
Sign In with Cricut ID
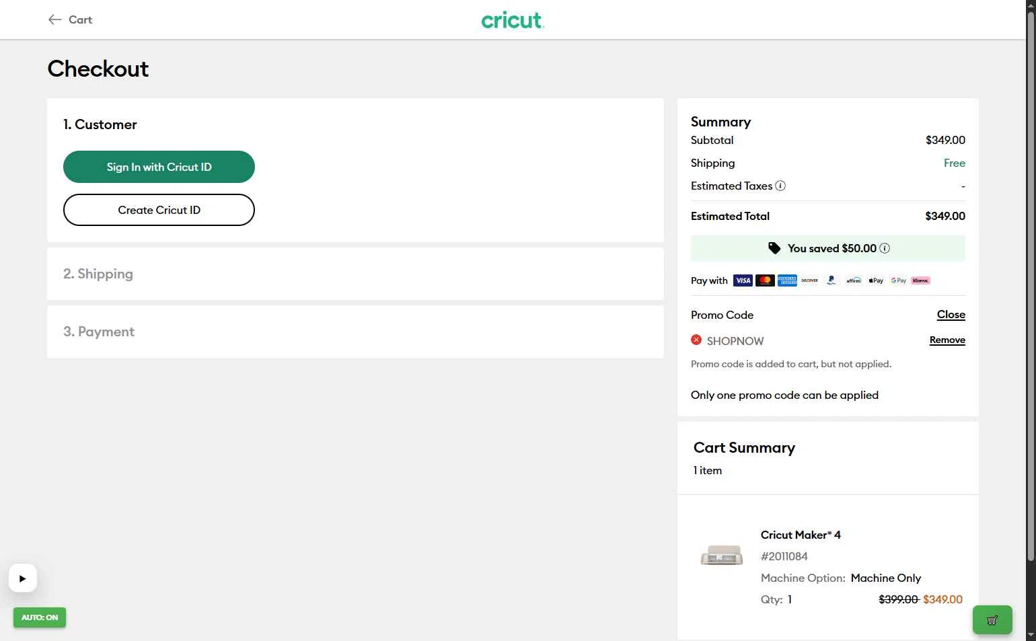(x=159, y=167)
